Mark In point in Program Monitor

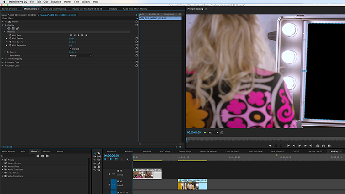tap(276, 146)
